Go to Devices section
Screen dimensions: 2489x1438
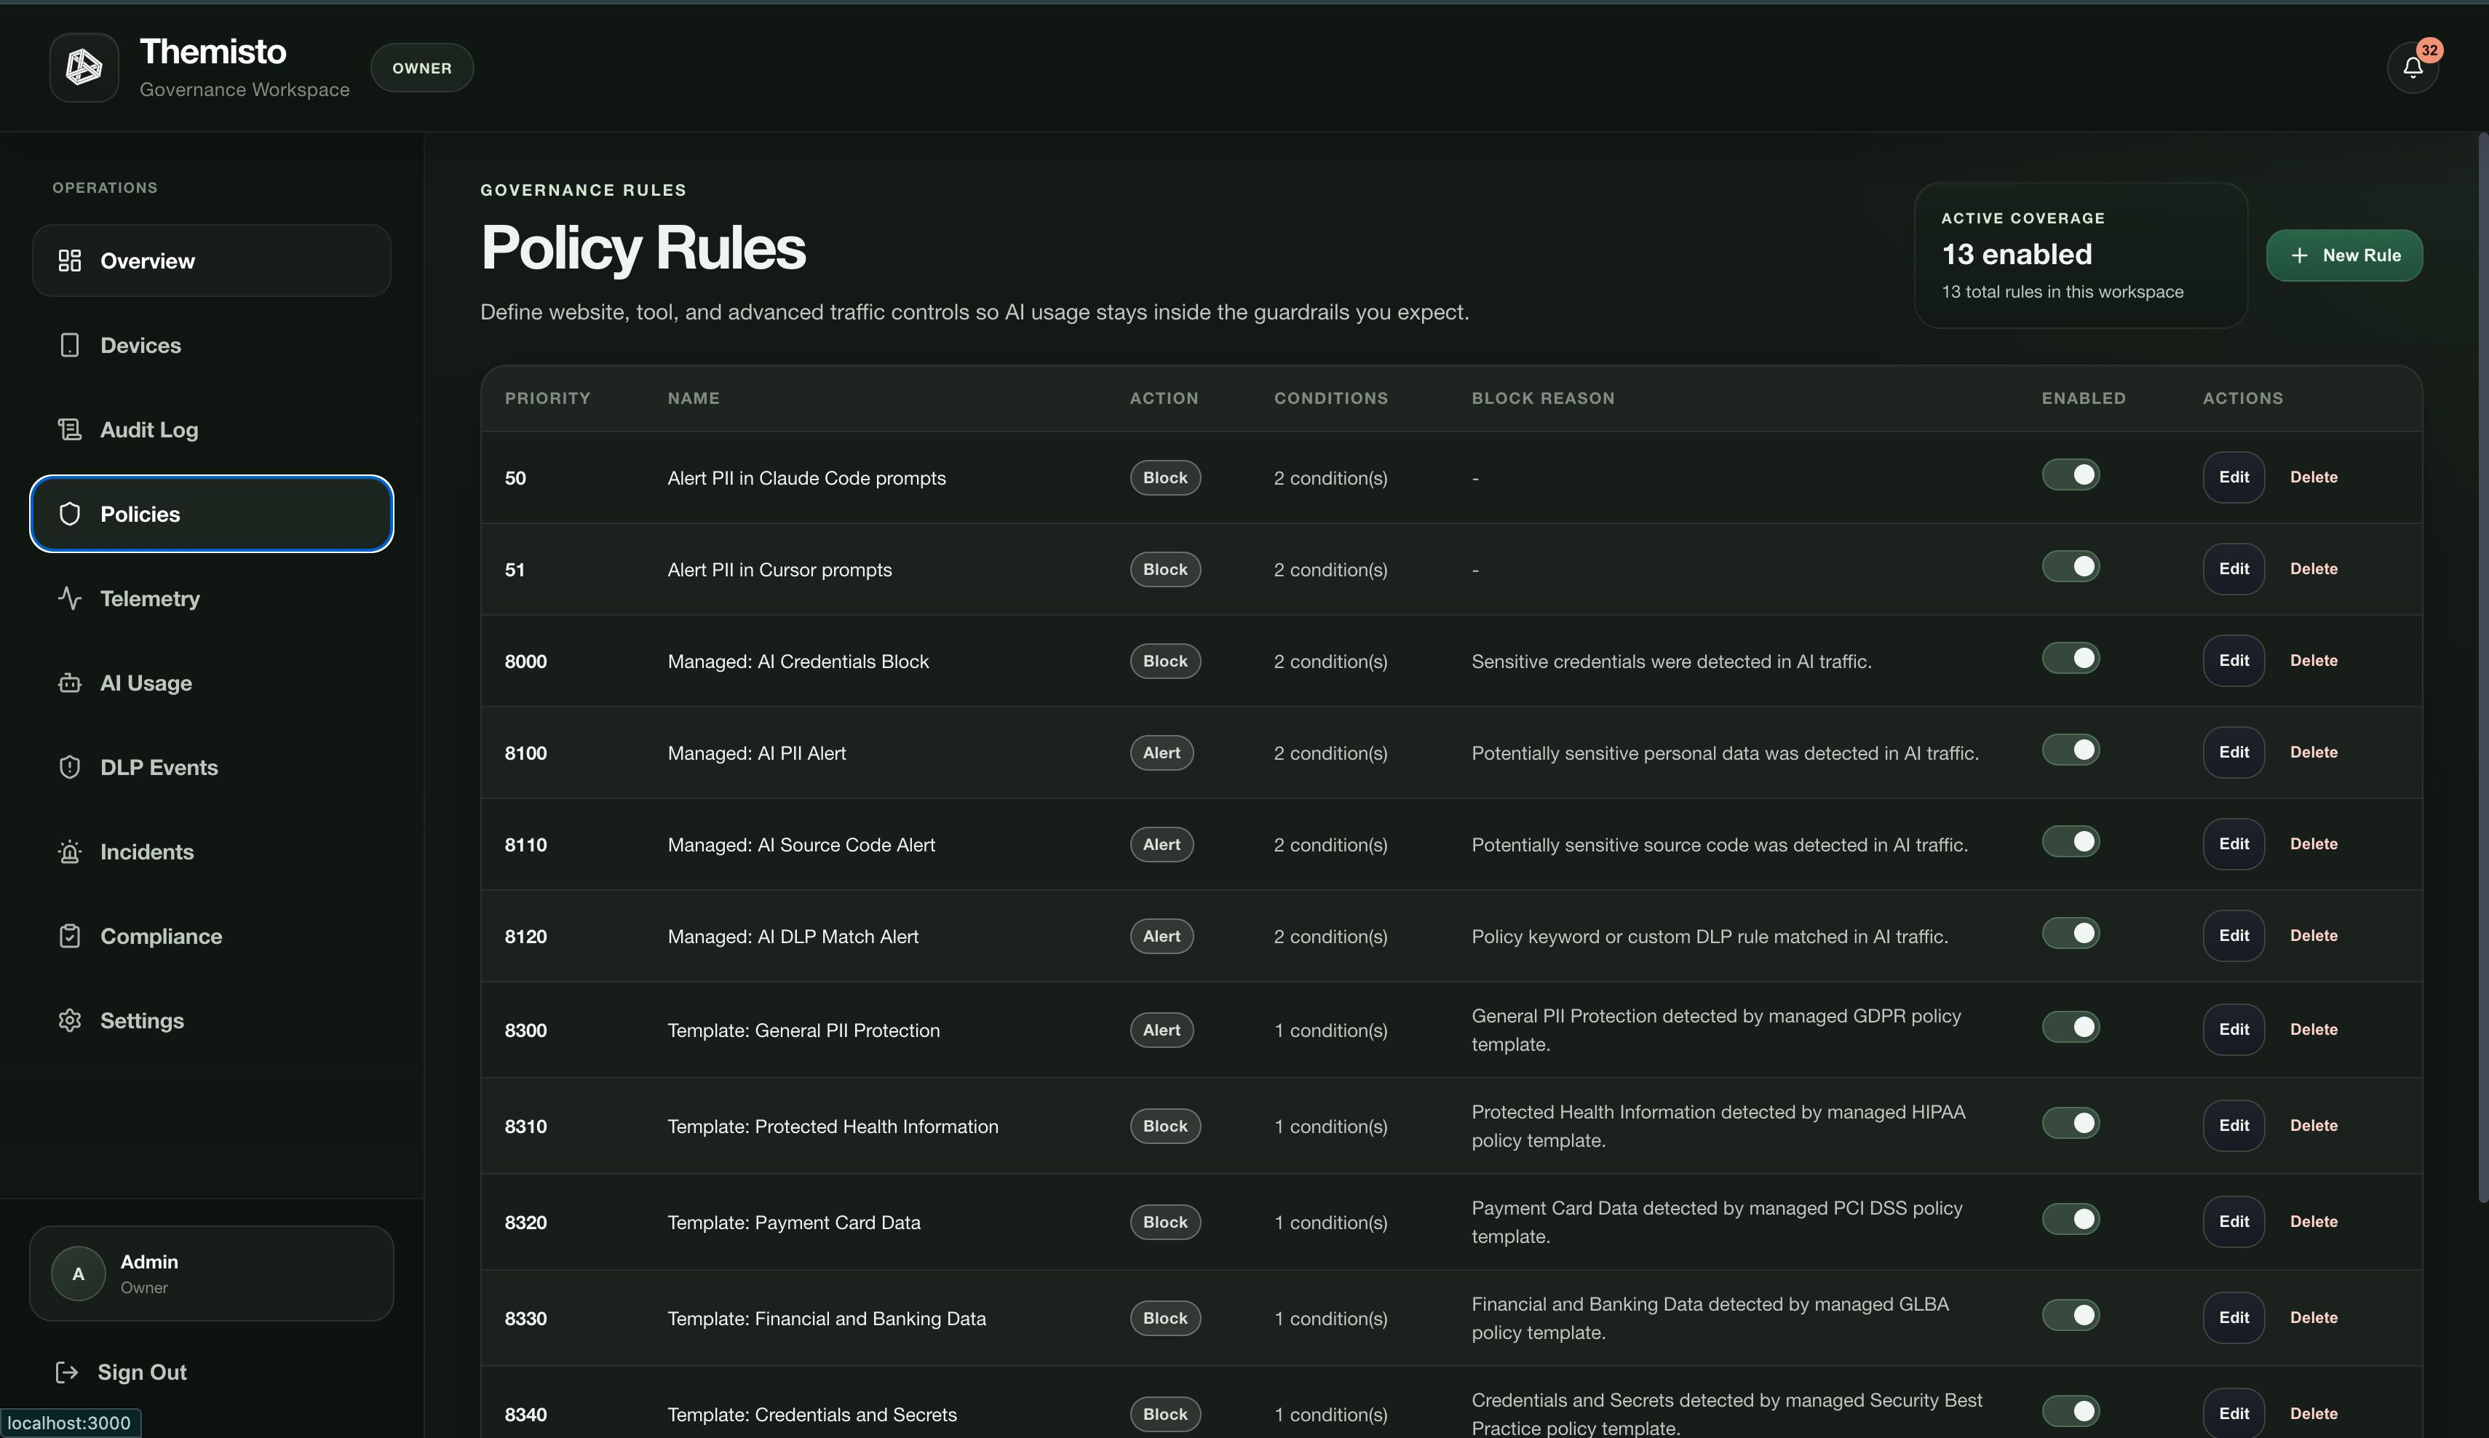click(x=211, y=345)
